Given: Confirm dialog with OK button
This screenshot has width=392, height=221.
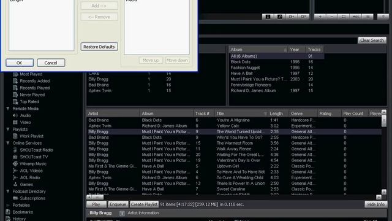Looking at the screenshot, I should tap(20, 63).
